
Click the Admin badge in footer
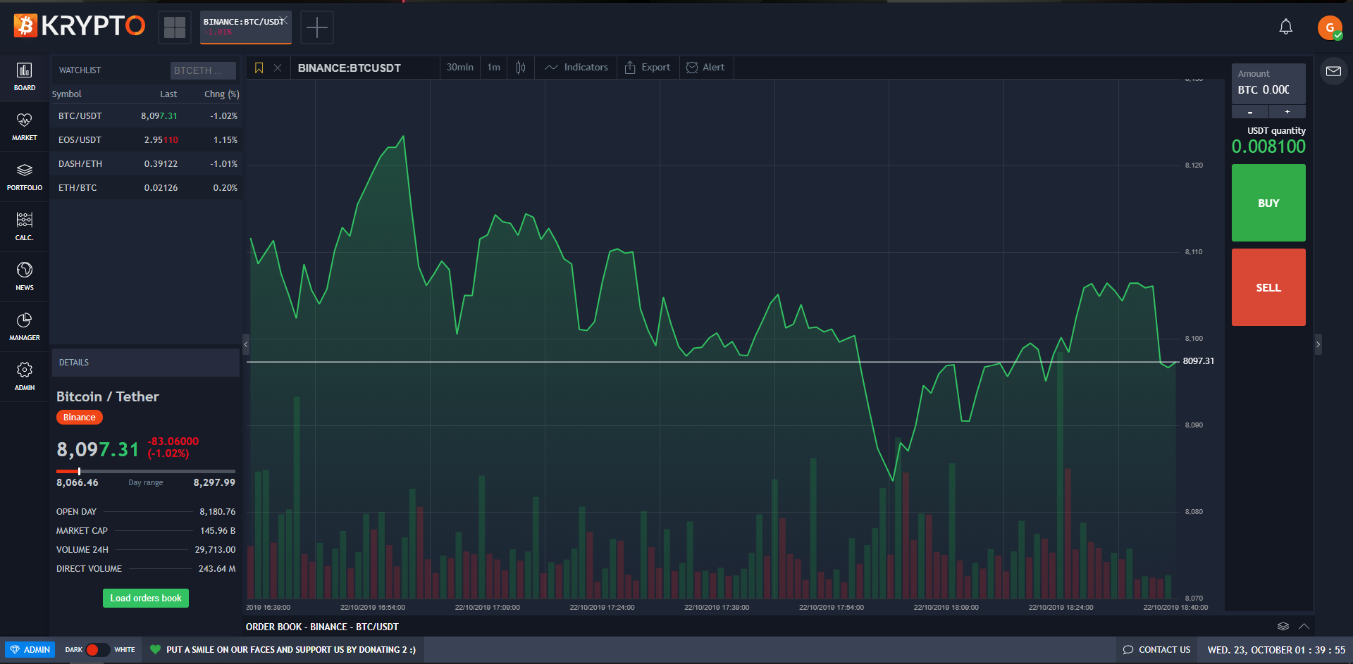coord(30,650)
